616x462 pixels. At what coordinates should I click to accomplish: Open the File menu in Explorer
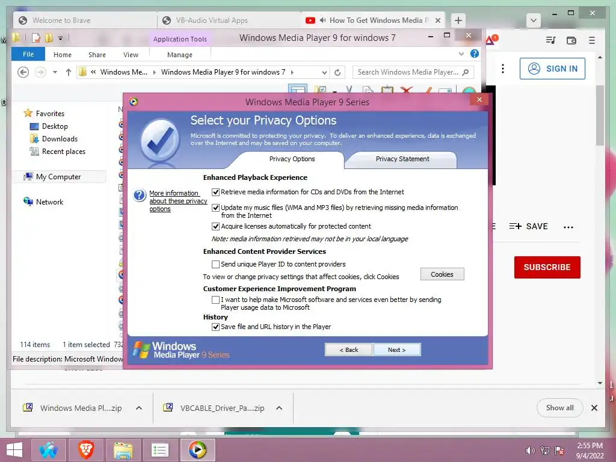click(x=28, y=54)
